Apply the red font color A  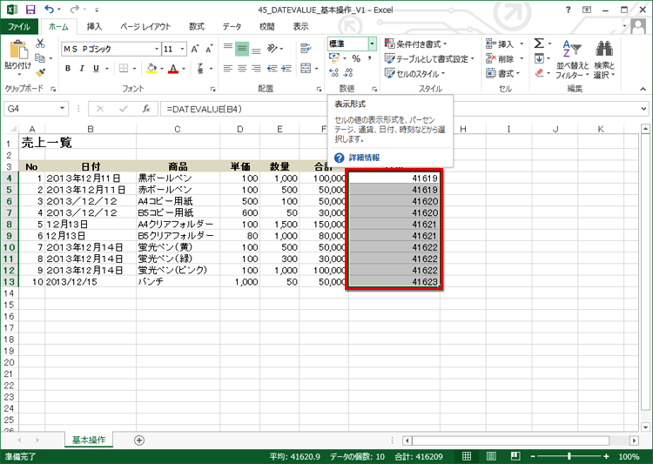click(173, 68)
